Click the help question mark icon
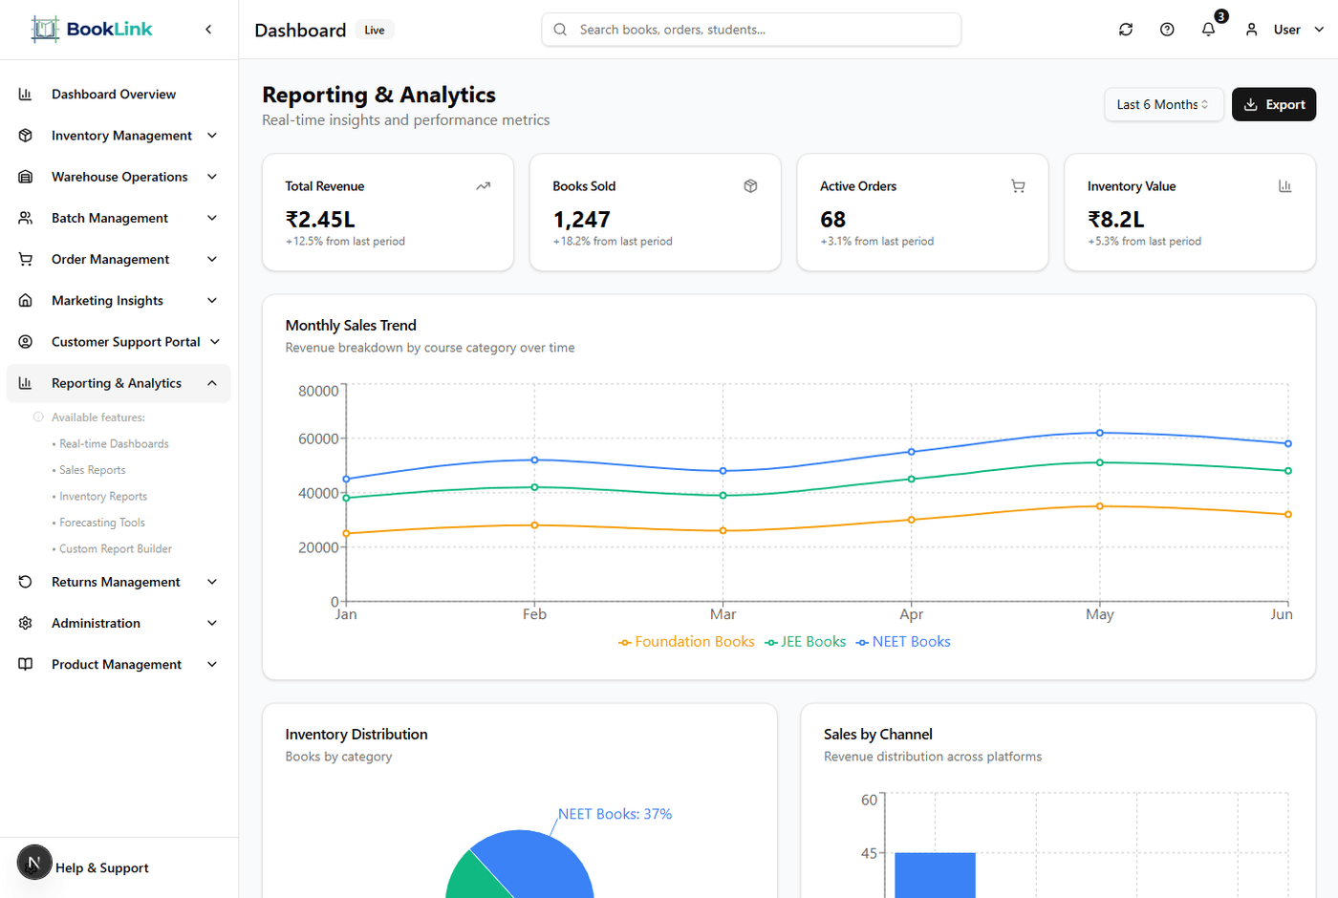The width and height of the screenshot is (1338, 898). click(x=1167, y=30)
